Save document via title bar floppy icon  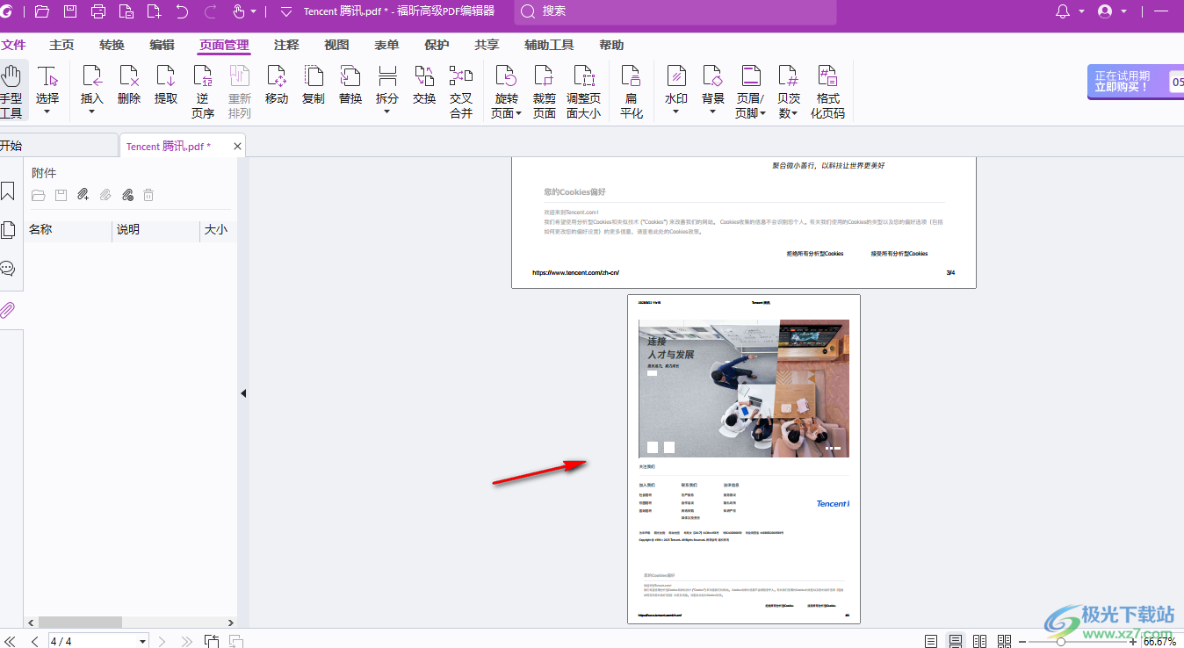[70, 11]
